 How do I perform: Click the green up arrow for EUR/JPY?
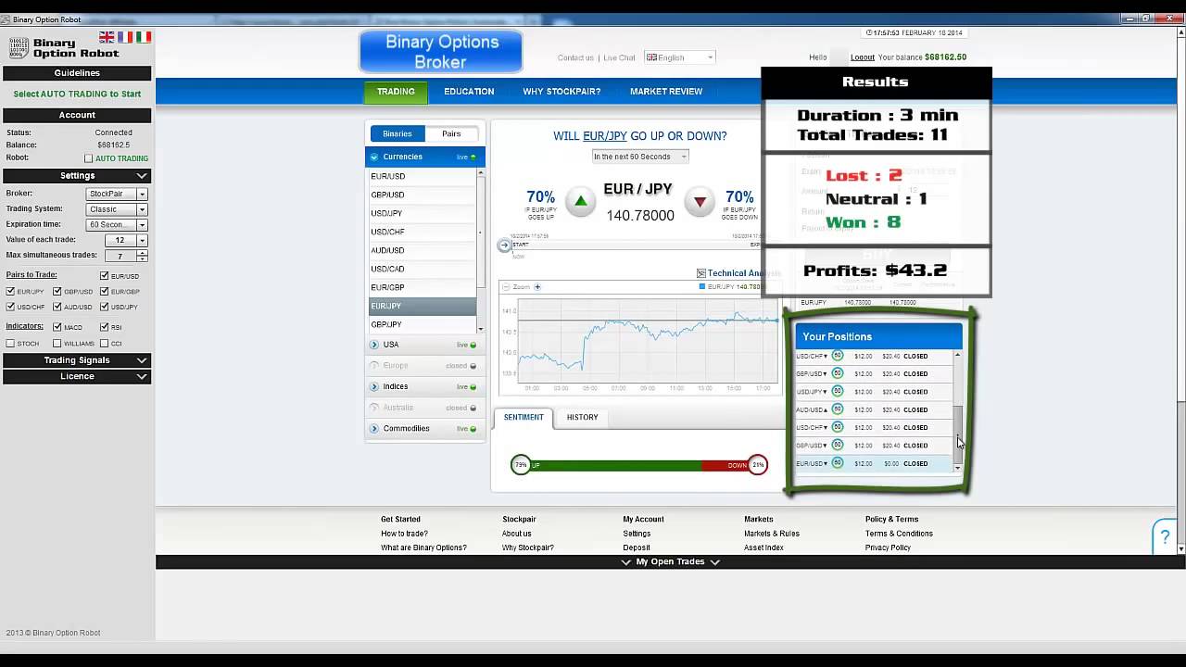pos(581,201)
